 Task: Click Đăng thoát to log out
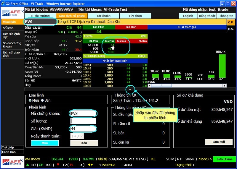click(207, 16)
